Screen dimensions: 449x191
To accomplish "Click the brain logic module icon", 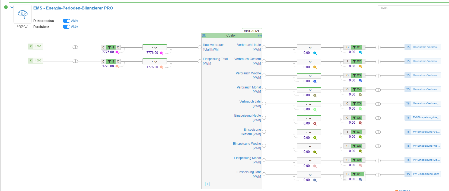I will point(23,14).
